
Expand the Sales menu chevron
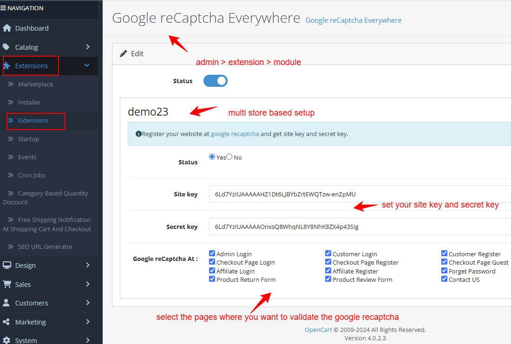tap(88, 284)
